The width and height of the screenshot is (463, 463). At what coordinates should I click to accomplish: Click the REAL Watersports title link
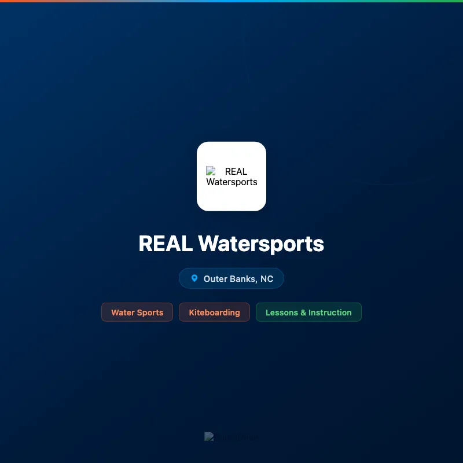231,244
